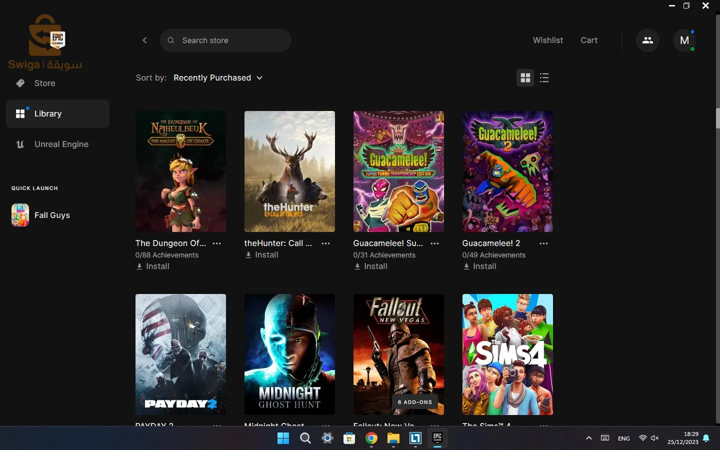The image size is (720, 450).
Task: Click the Epic Games Swiga logo
Action: (45, 42)
